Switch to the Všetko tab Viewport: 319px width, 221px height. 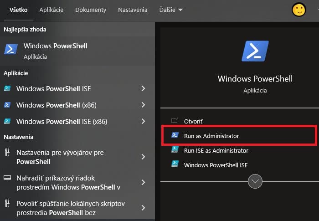pyautogui.click(x=18, y=10)
